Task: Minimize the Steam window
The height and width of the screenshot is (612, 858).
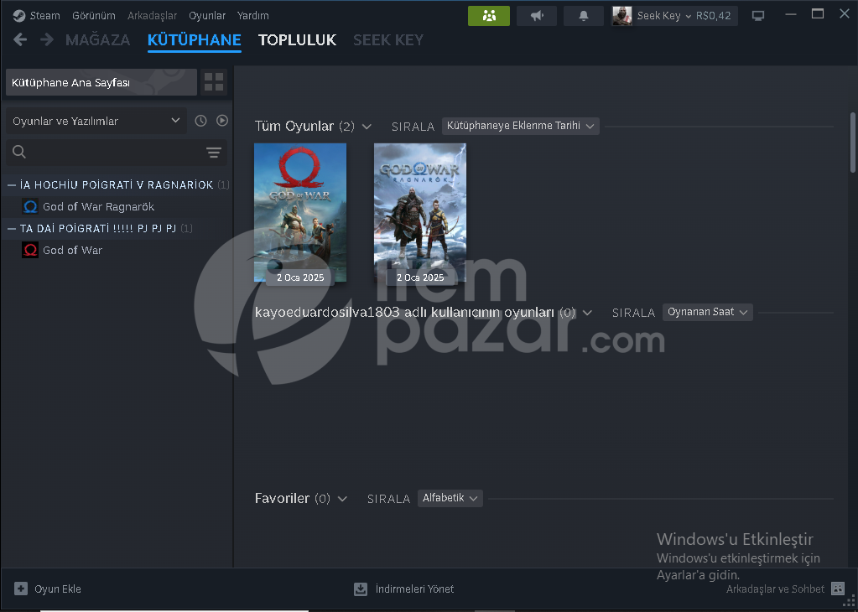Action: click(791, 15)
